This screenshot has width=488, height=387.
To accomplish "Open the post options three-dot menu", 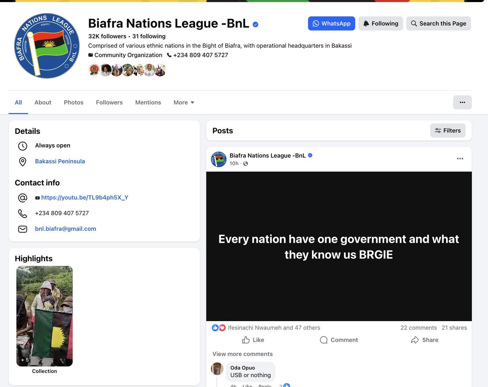I will pyautogui.click(x=460, y=159).
